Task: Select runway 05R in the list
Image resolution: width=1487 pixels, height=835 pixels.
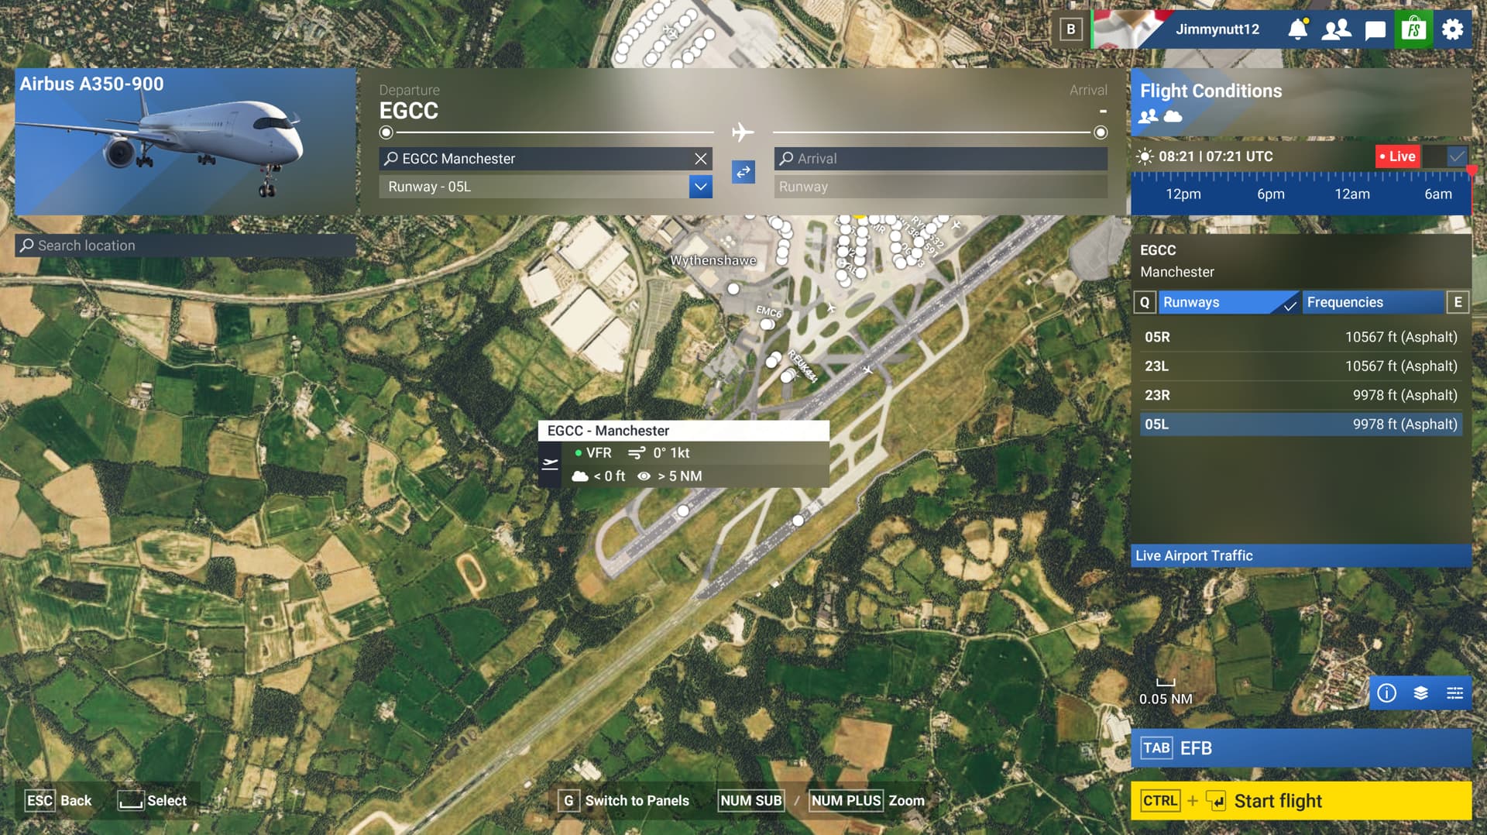Action: click(1300, 337)
